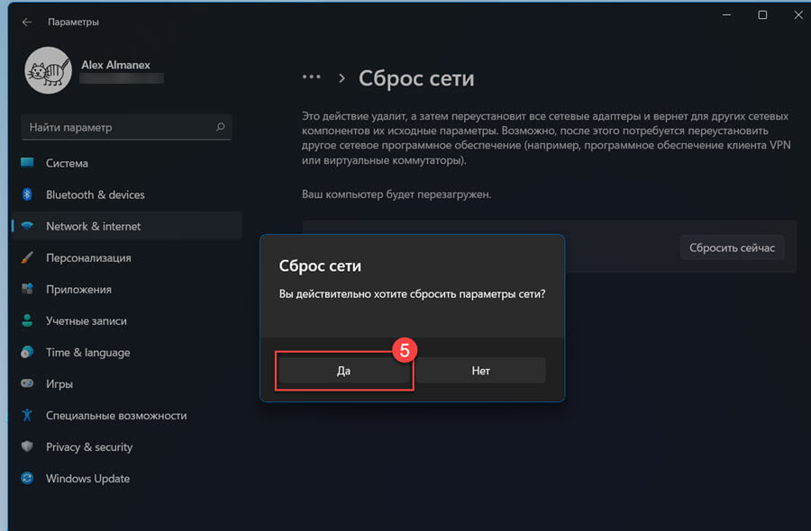Maximize the Settings window
This screenshot has height=531, width=811.
[x=762, y=15]
